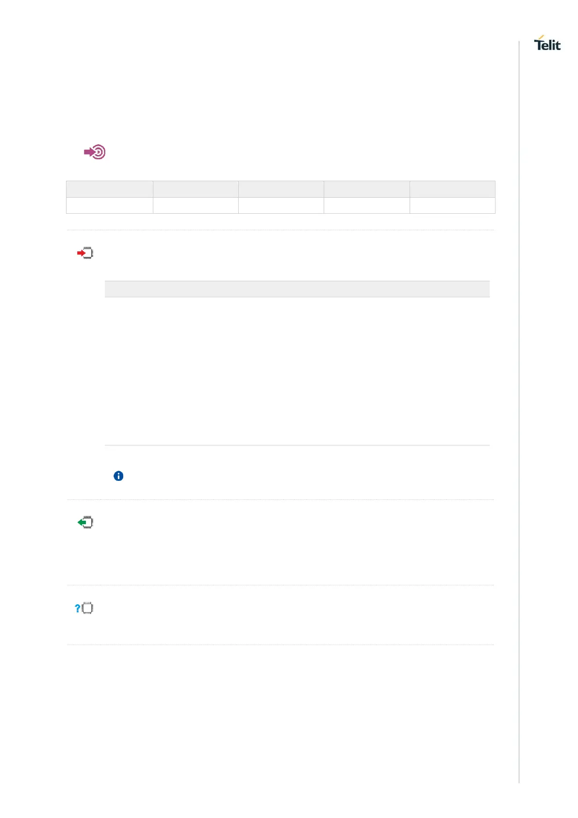Click the wide gray bar below the red chip icon
This screenshot has width=578, height=818.
[297, 289]
